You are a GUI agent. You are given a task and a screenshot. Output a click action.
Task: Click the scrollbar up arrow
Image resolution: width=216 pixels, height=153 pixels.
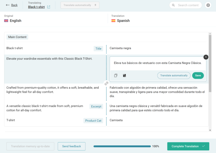pyautogui.click(x=210, y=34)
